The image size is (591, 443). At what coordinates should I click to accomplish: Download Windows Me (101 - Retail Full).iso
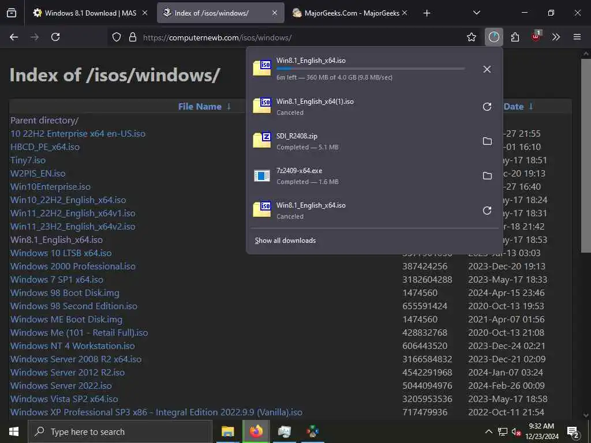[x=78, y=333]
